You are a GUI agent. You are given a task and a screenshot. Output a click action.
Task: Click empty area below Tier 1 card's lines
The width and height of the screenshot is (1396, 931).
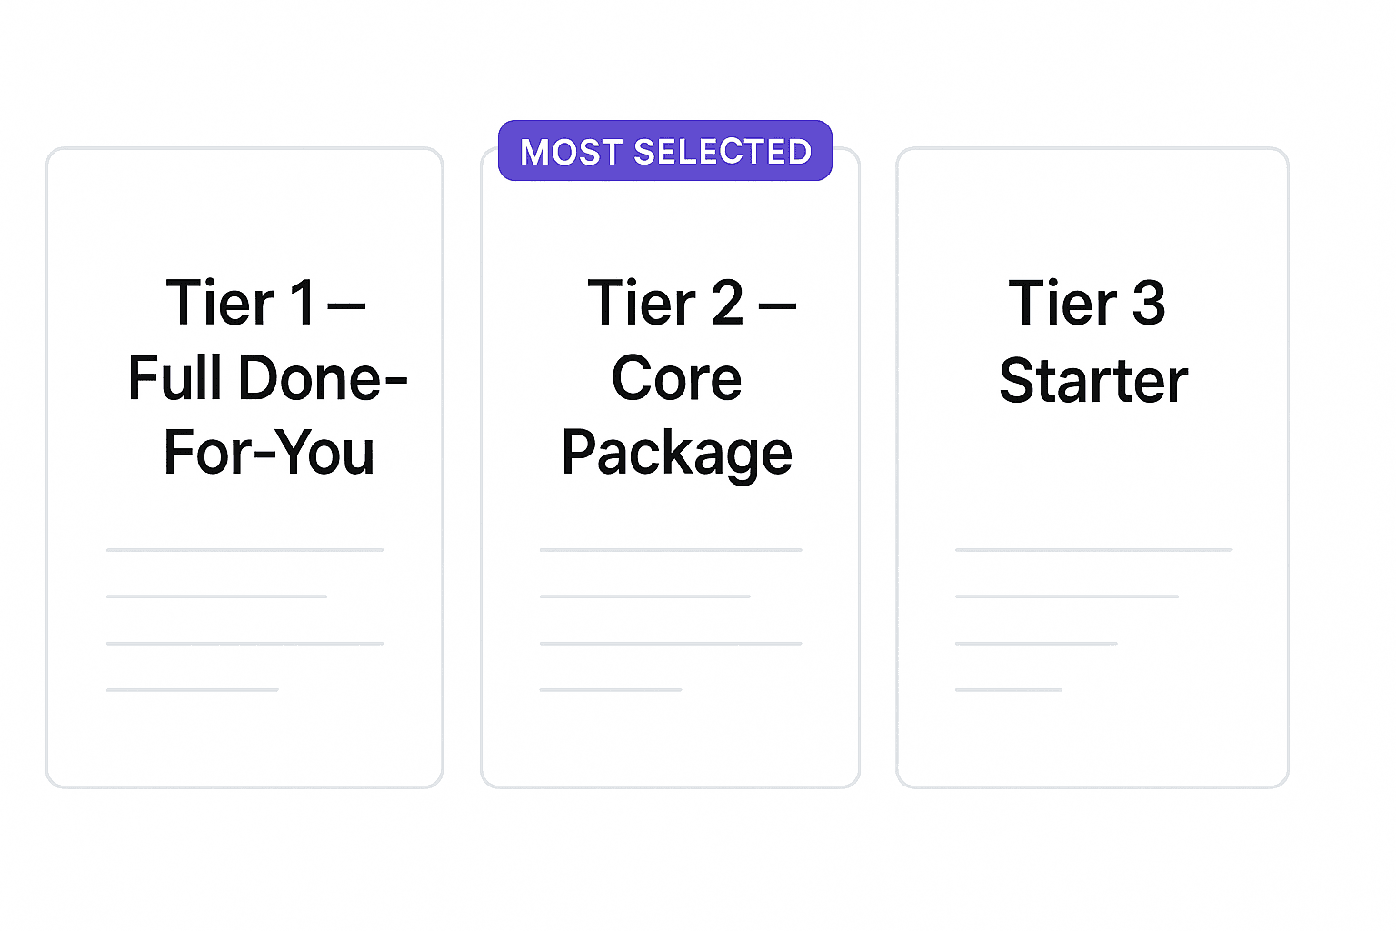[244, 741]
